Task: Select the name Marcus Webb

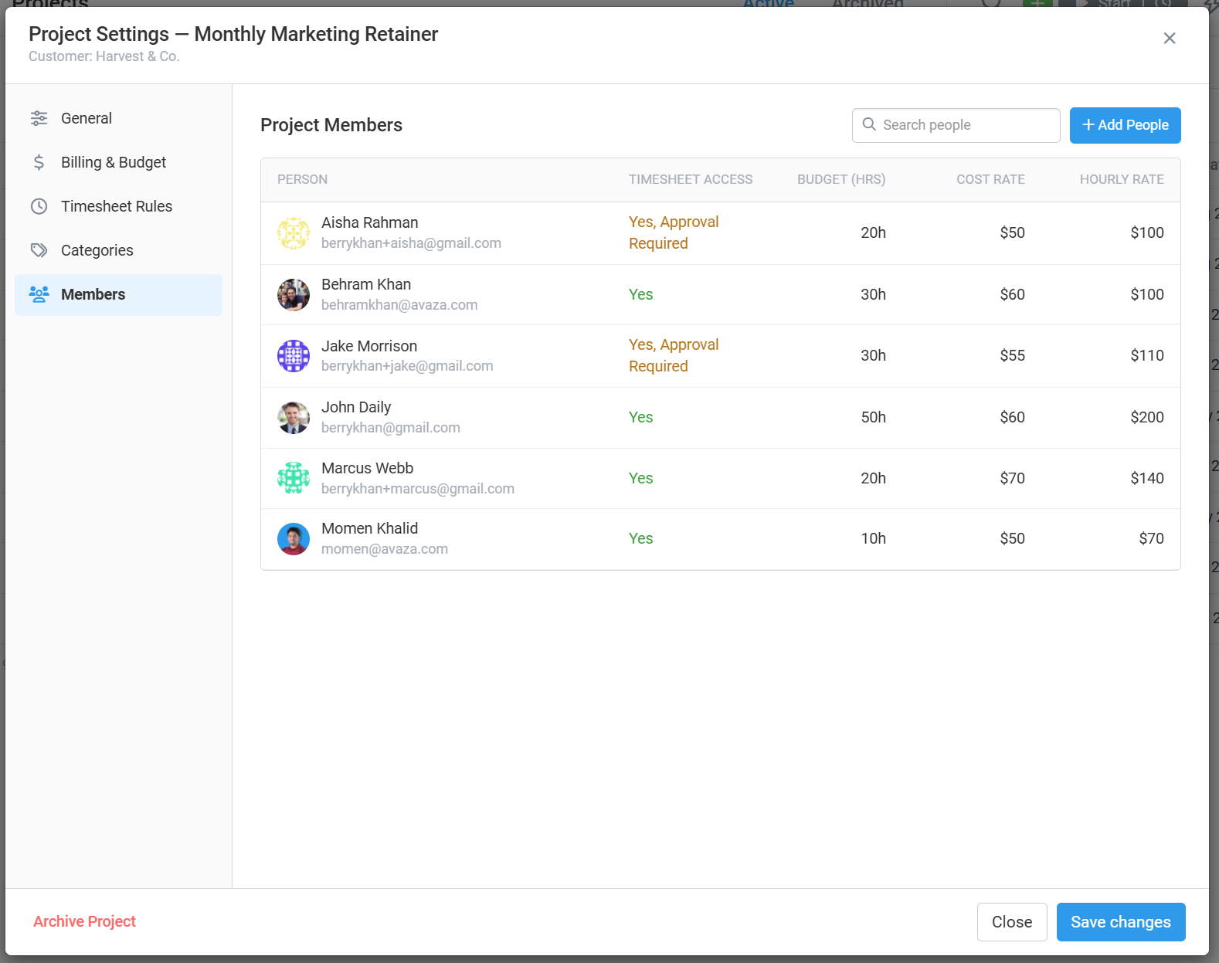Action: (367, 468)
